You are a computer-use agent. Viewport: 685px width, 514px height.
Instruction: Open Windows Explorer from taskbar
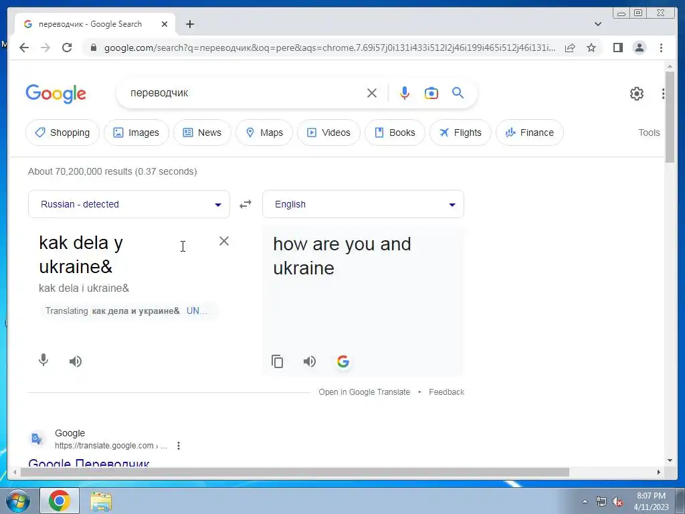pyautogui.click(x=101, y=501)
